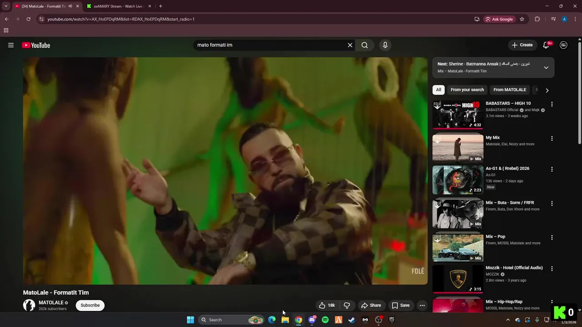Open Discord from the taskbar

[x=312, y=320]
